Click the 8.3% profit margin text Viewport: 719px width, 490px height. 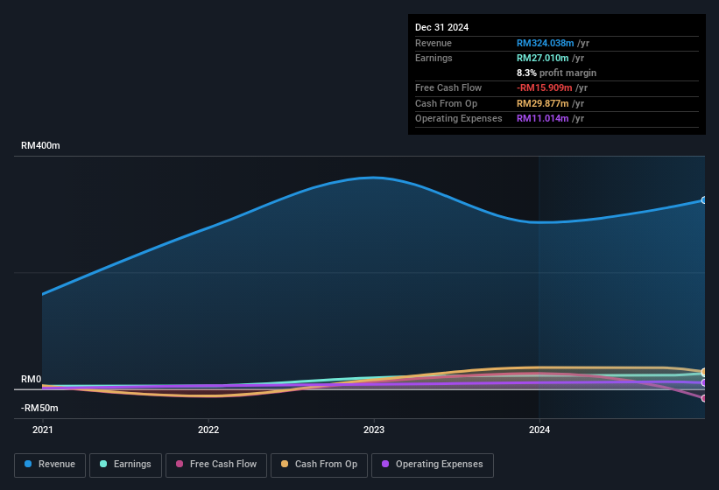pyautogui.click(x=556, y=73)
